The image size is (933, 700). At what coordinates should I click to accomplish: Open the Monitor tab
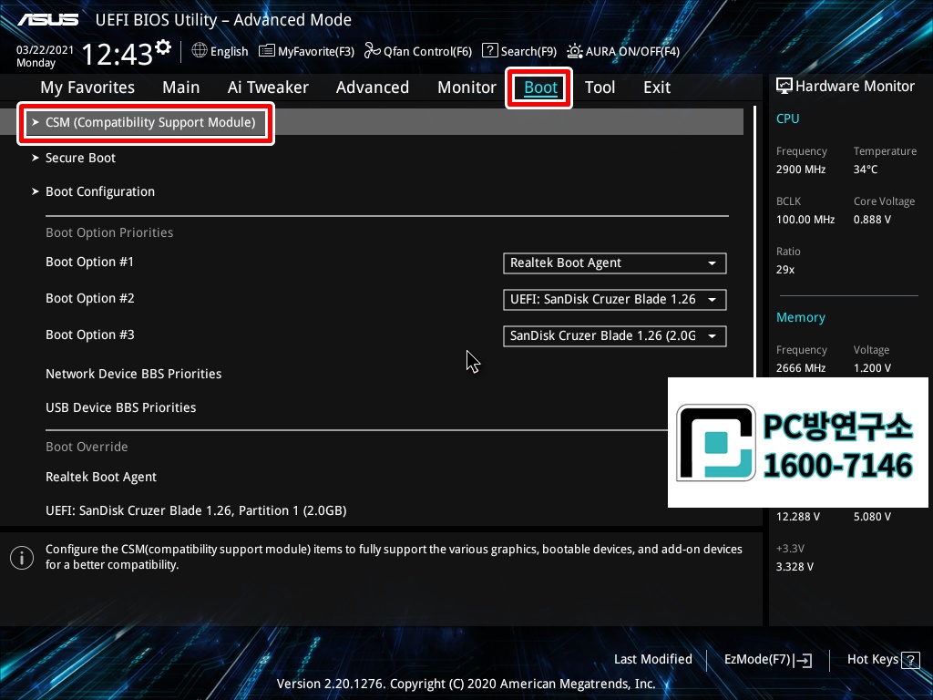point(467,87)
